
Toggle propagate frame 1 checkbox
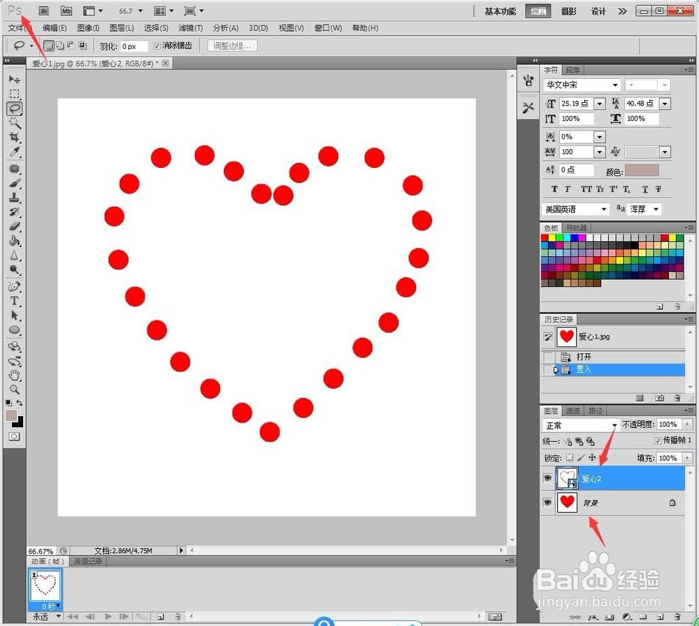click(658, 441)
